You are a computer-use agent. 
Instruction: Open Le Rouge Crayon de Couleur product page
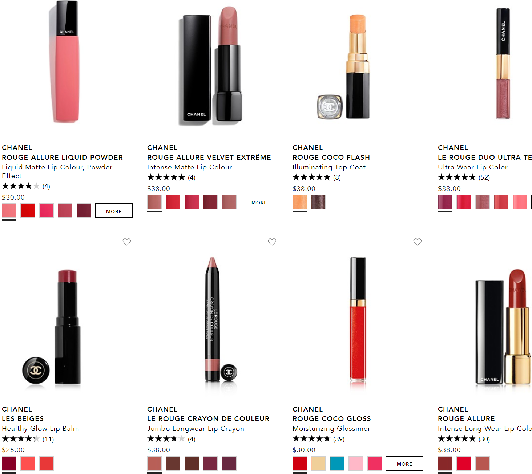208,418
